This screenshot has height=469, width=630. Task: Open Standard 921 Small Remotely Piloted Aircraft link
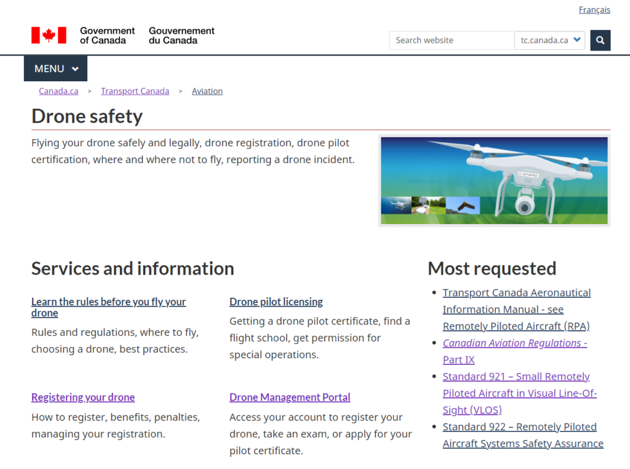pos(519,393)
